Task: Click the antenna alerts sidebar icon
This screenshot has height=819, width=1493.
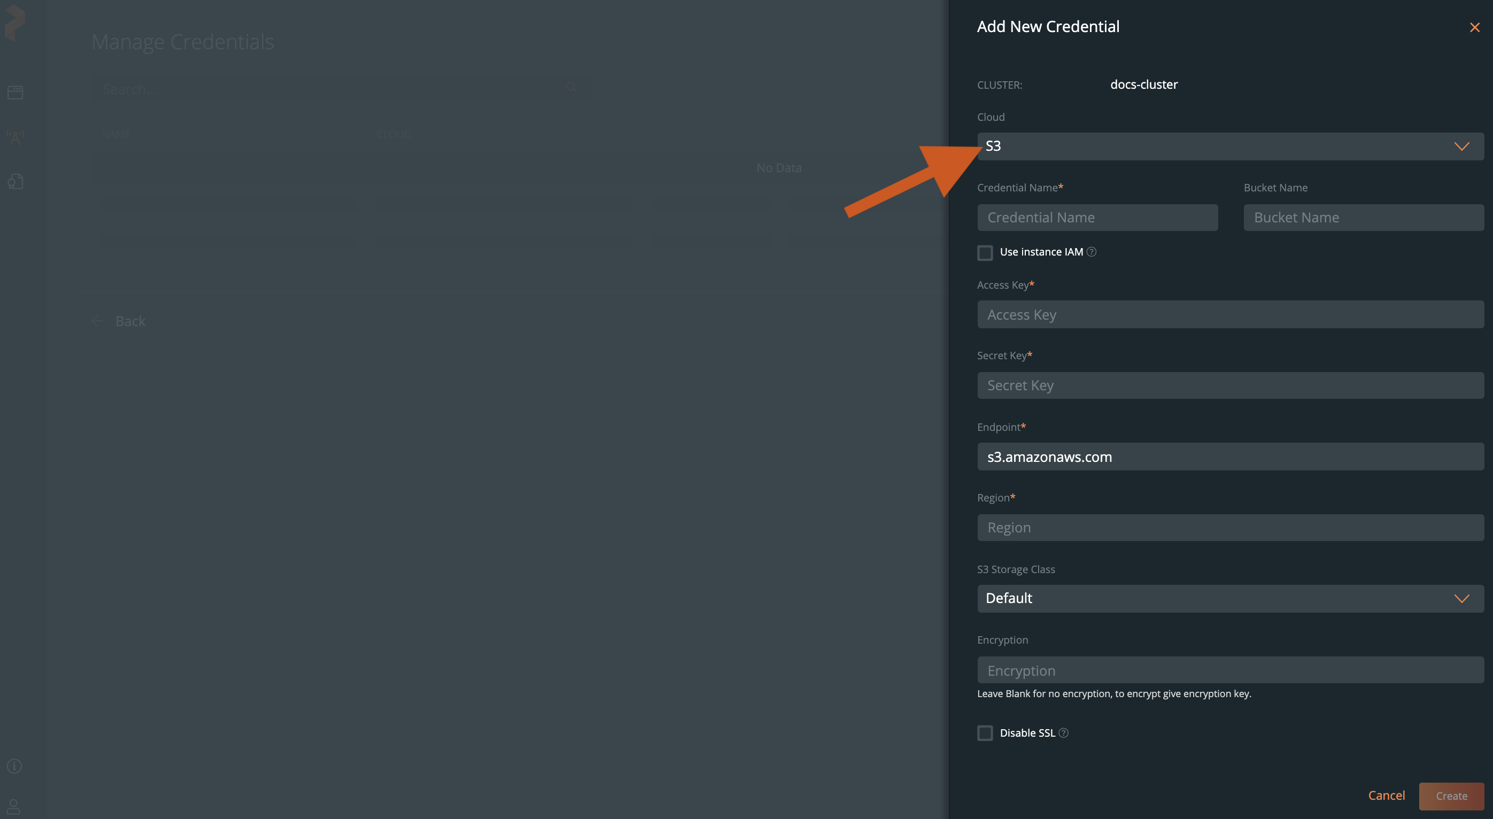Action: tap(15, 137)
